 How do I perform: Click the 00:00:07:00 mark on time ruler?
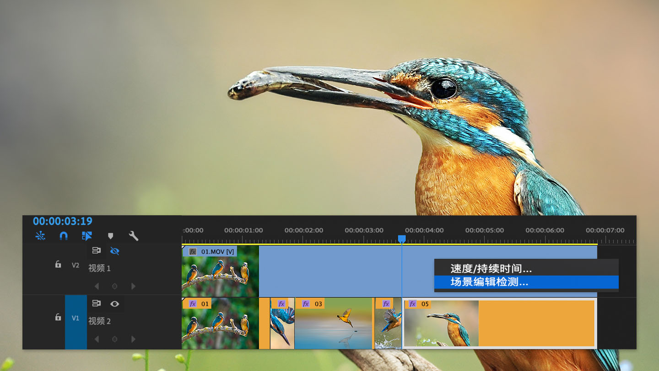coord(605,230)
